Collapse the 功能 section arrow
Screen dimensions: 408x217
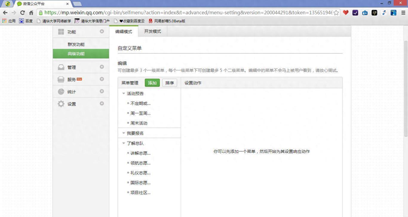(x=102, y=31)
